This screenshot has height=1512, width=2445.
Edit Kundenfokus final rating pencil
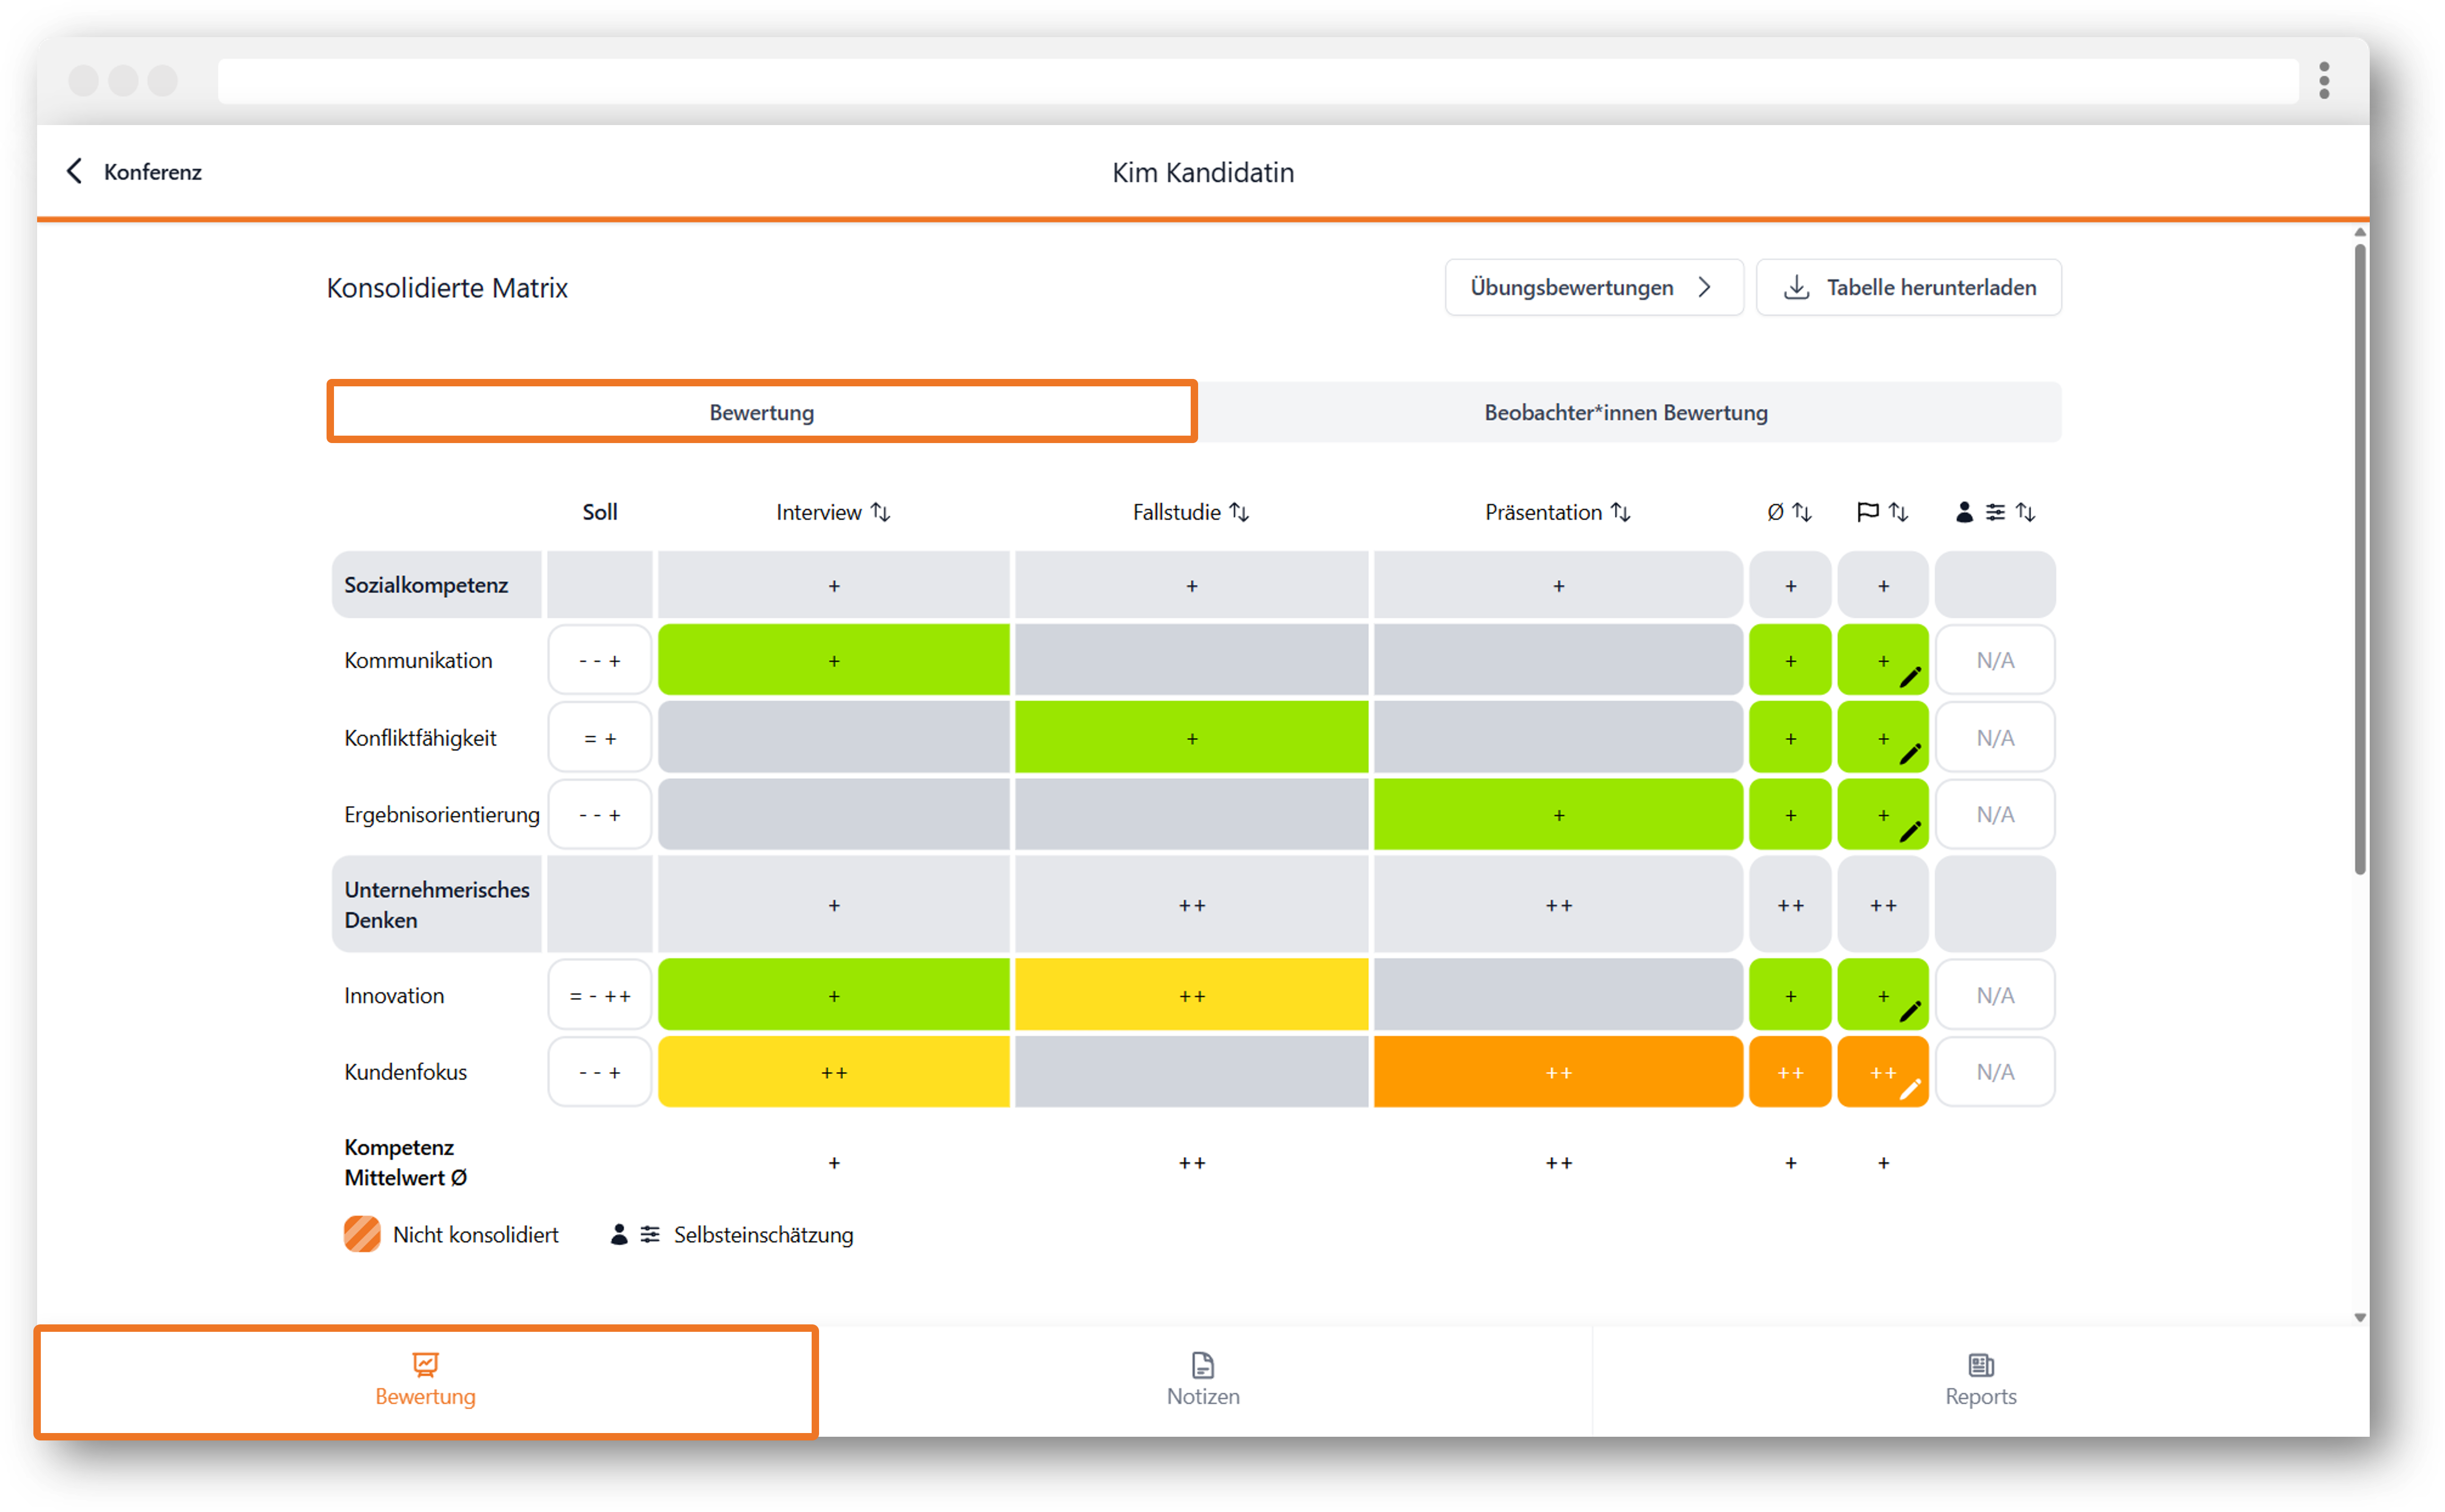click(x=1910, y=1090)
